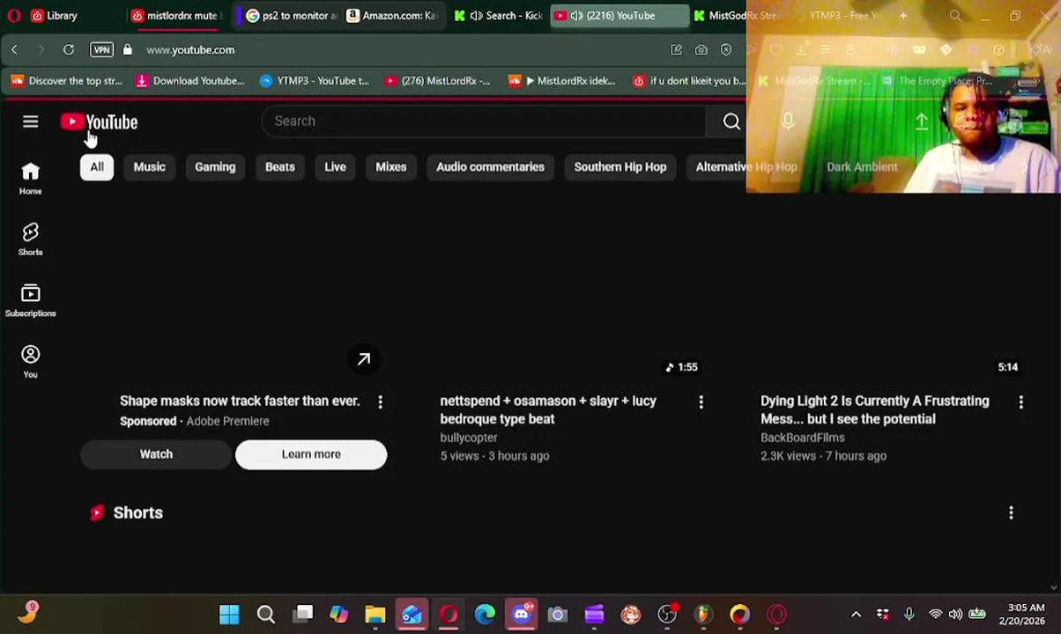The height and width of the screenshot is (634, 1061).
Task: Switch to the Amazon.com browser tab
Action: pyautogui.click(x=394, y=15)
